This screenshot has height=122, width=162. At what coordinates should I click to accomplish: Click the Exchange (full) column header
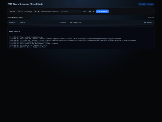(x=76, y=22)
